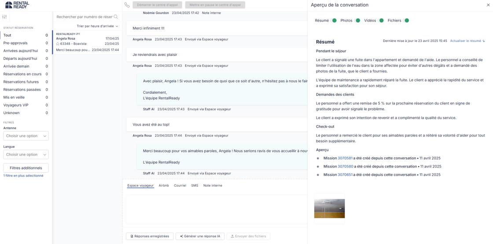Open the leak photo thumbnail
The width and height of the screenshot is (493, 244).
pyautogui.click(x=330, y=208)
